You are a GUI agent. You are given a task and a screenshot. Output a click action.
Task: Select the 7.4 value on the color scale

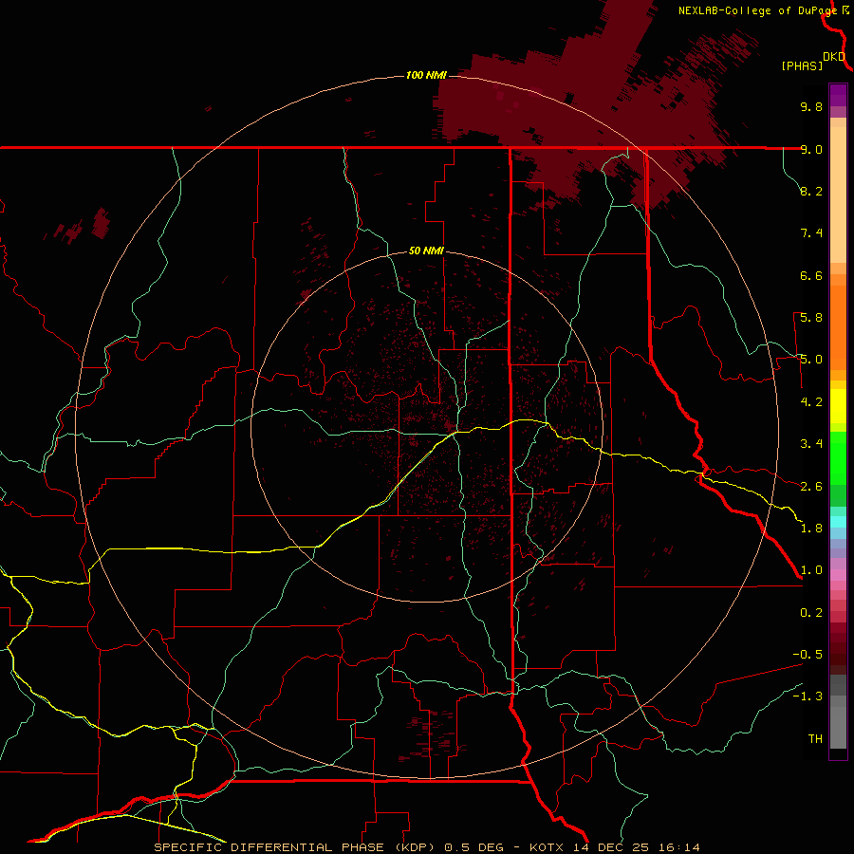click(x=811, y=233)
